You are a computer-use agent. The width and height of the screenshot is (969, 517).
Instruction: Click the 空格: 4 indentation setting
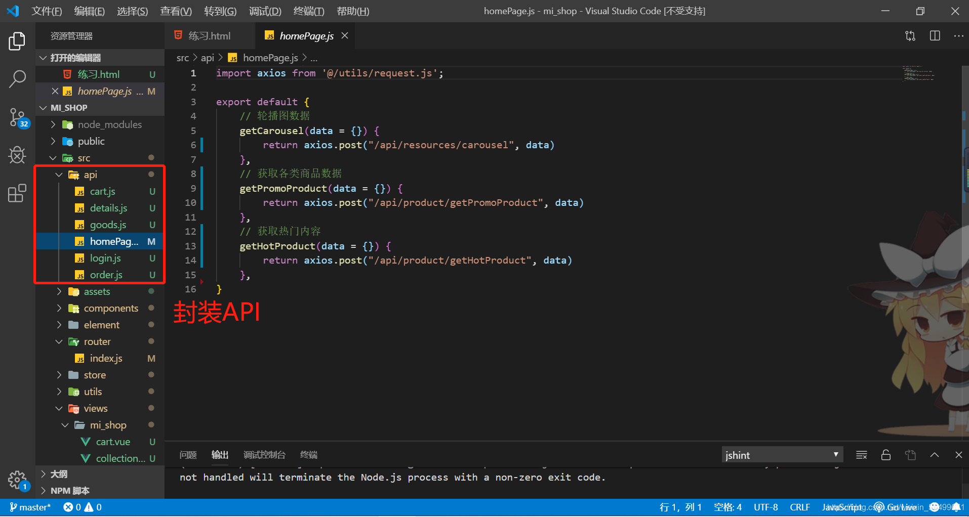[x=728, y=507]
